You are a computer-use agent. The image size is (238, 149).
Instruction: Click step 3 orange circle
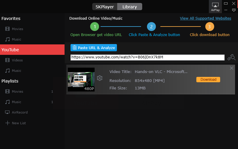click(x=210, y=27)
